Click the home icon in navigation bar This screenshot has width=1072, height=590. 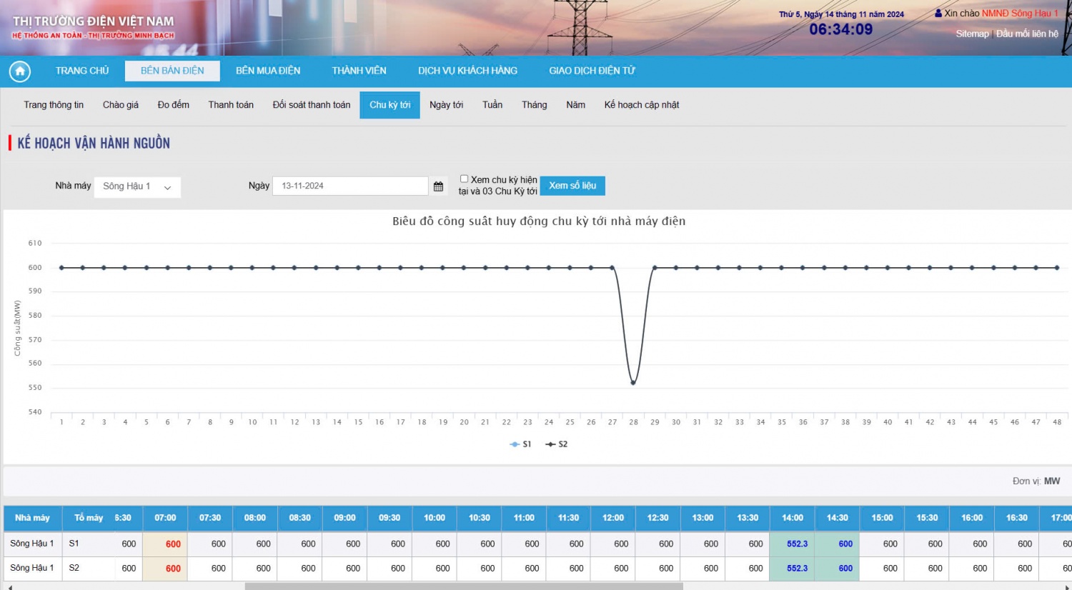pyautogui.click(x=20, y=71)
